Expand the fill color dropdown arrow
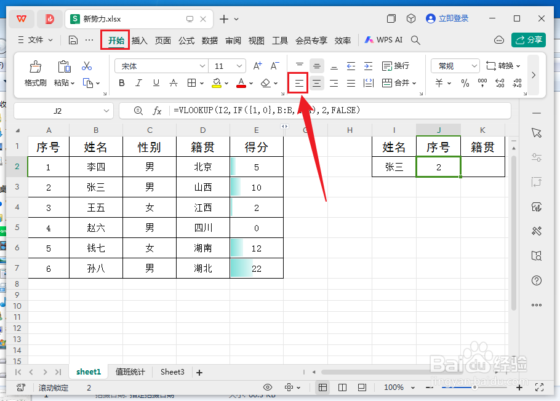Screen dimensions: 560x401 click(225, 82)
